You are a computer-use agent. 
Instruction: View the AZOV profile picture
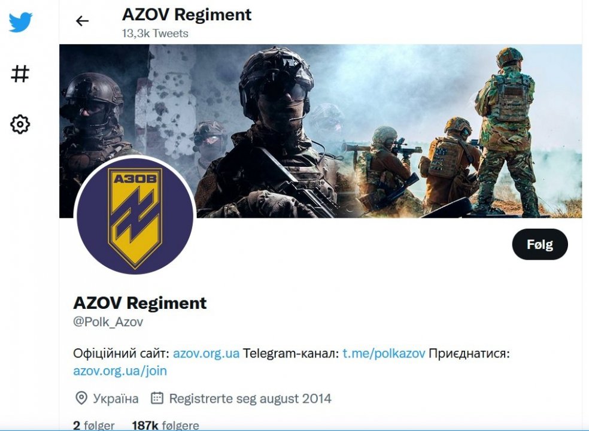[135, 216]
